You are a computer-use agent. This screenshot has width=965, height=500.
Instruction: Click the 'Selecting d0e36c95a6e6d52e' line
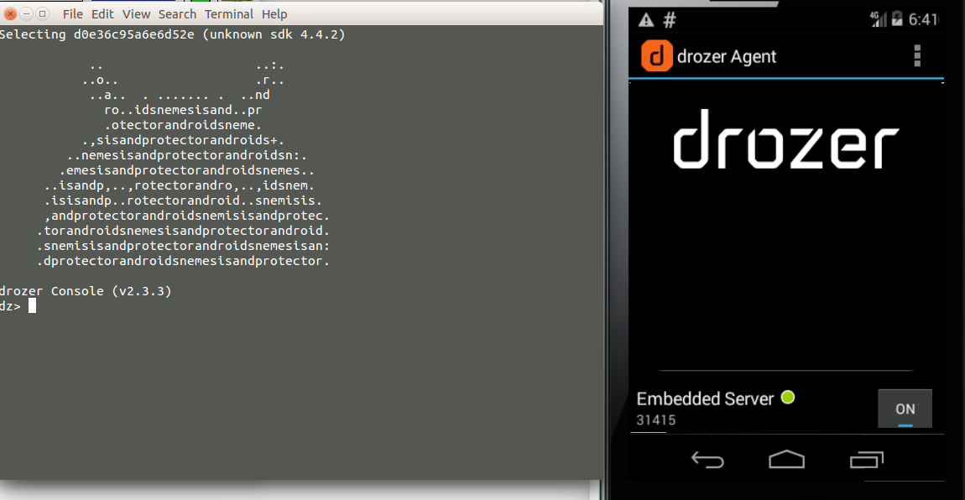click(172, 34)
